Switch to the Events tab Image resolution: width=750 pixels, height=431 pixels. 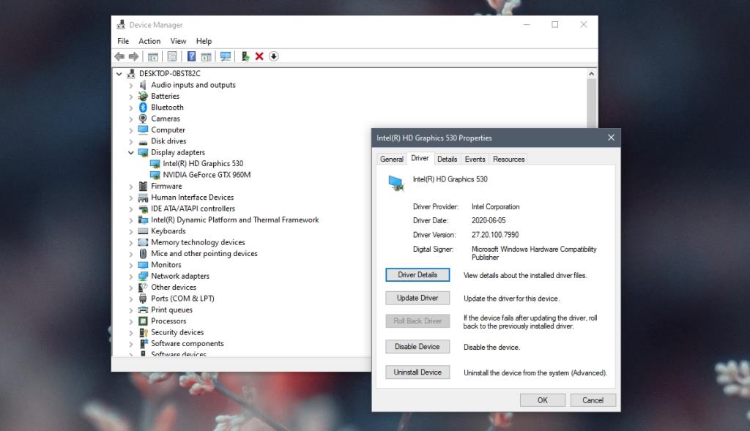coord(475,159)
